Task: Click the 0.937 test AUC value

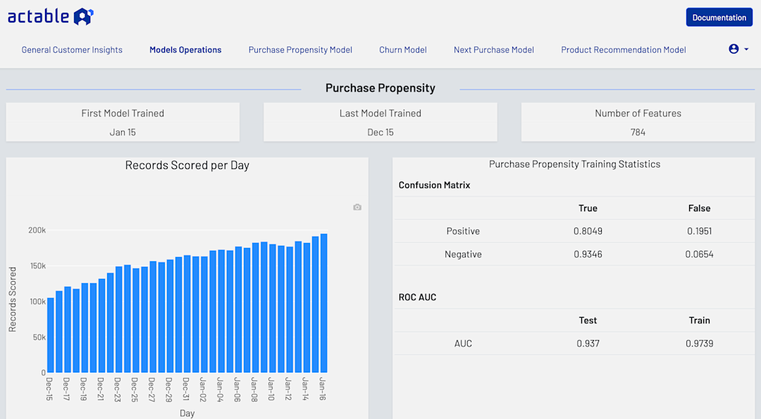Action: 588,344
